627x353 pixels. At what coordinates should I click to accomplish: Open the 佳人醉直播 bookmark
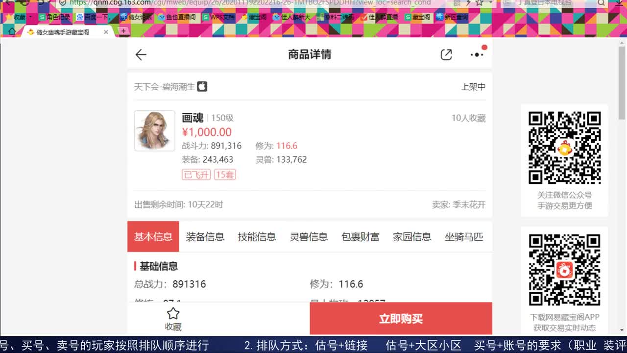point(379,17)
